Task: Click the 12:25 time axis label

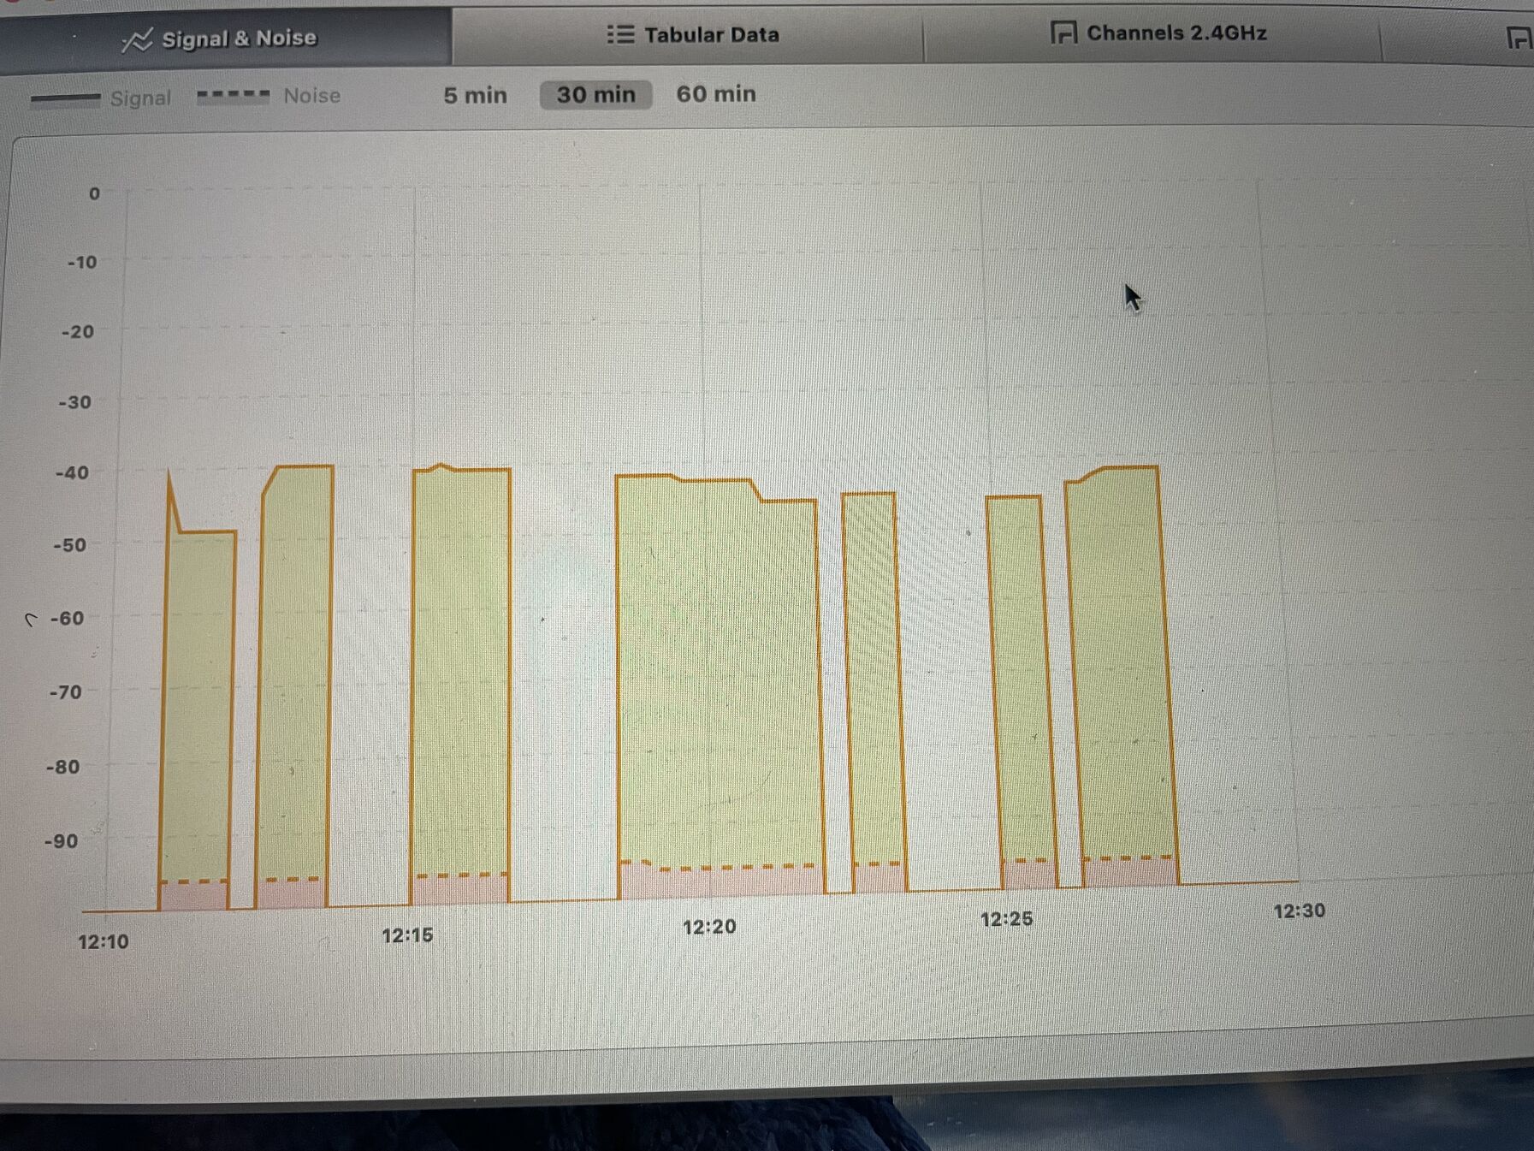Action: (1006, 919)
